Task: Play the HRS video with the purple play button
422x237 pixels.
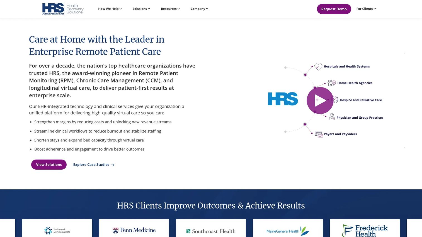Action: click(320, 100)
